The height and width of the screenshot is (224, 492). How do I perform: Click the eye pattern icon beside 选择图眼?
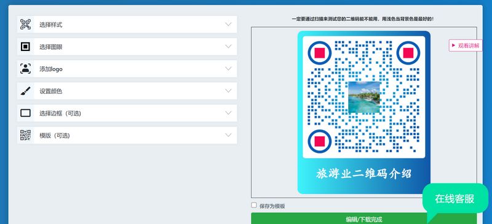25,47
